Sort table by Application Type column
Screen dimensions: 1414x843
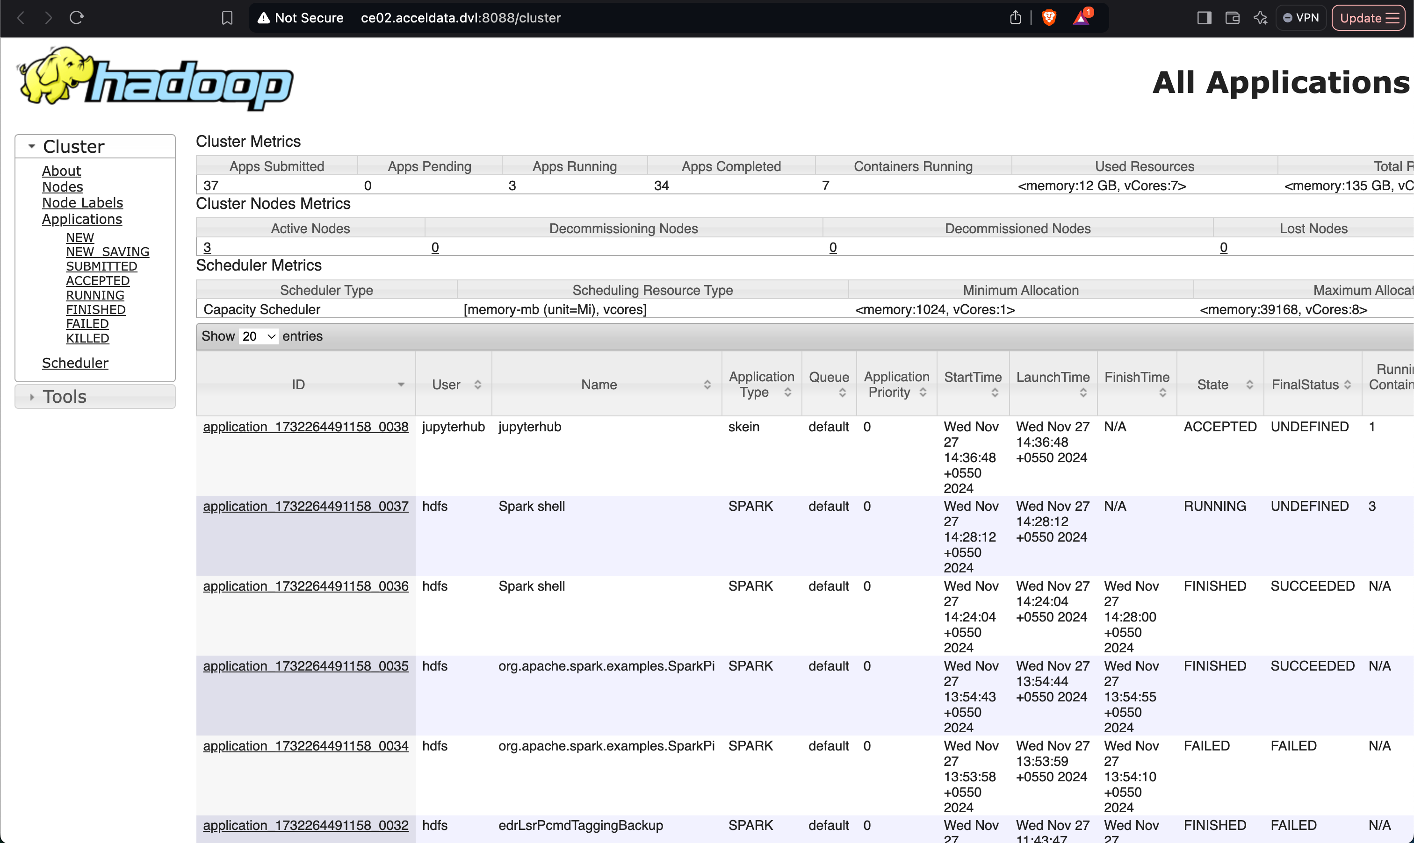point(762,385)
